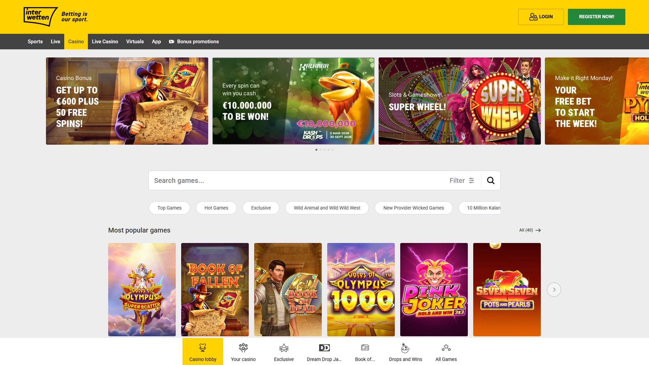Open Casino lobby in the bottom bar

(x=203, y=351)
